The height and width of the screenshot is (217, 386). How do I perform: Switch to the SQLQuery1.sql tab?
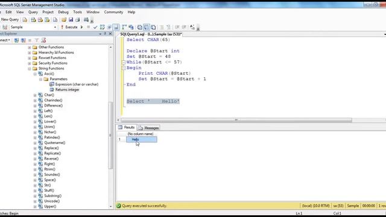tap(151, 34)
